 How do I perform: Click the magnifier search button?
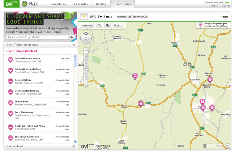click(x=72, y=37)
